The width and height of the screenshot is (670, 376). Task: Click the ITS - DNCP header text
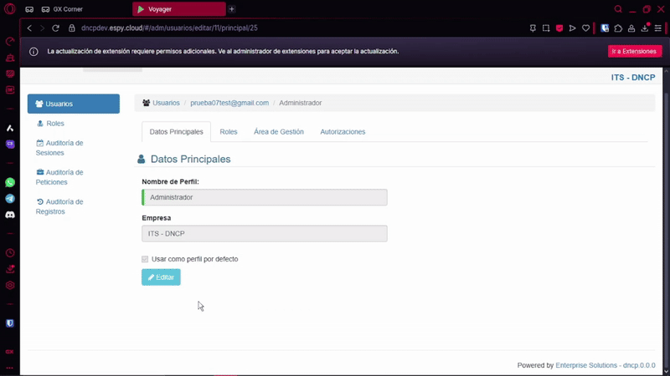(633, 78)
